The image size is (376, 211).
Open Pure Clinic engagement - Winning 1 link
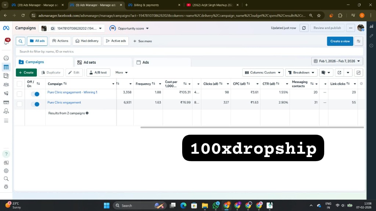coord(72,92)
